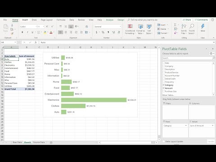Click the Update button in fields pane
This screenshot has height=162, width=216.
tap(211, 141)
